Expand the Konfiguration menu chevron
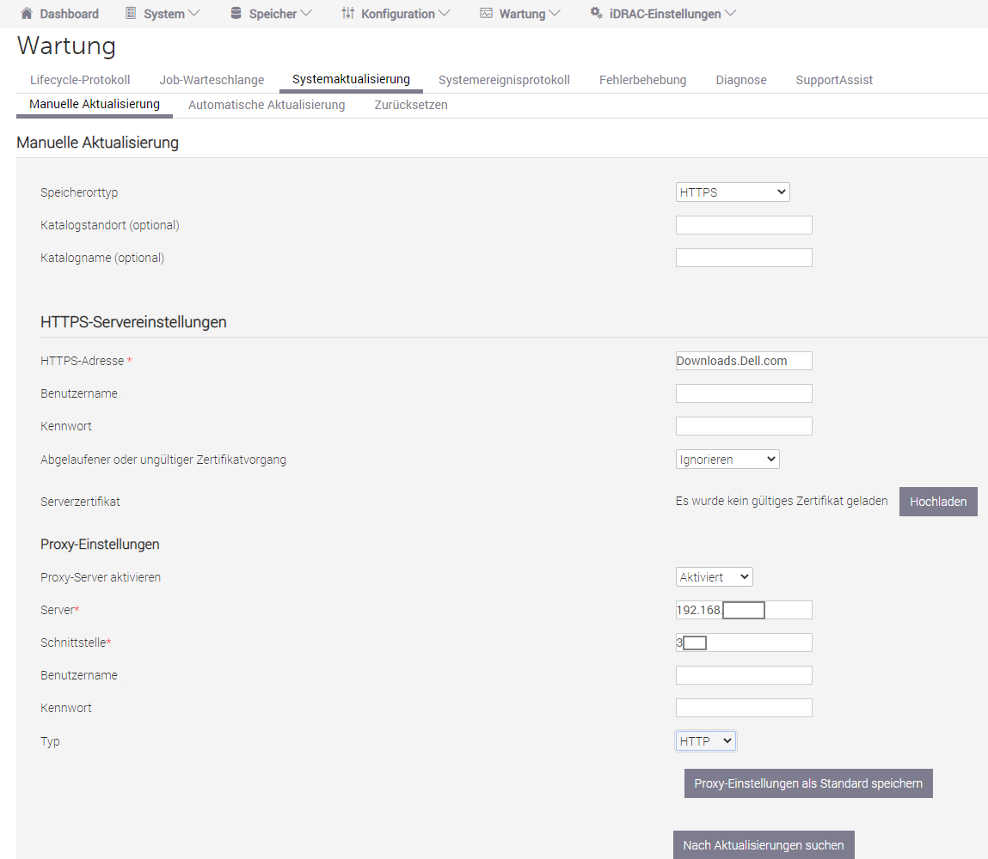Screen dimensions: 988x859 (445, 13)
